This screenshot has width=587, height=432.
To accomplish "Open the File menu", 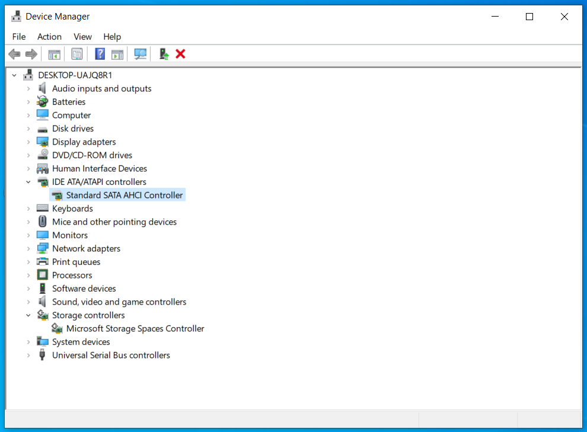I will [x=19, y=37].
